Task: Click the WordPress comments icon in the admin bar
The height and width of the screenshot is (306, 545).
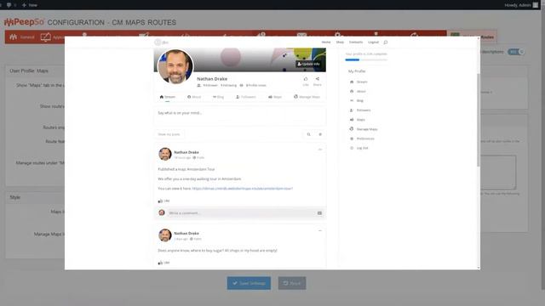Action: coord(9,5)
